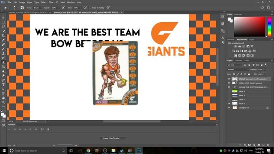Click the Windows Start button
Screen dimensions: 274x154
pyautogui.click(x=4, y=151)
